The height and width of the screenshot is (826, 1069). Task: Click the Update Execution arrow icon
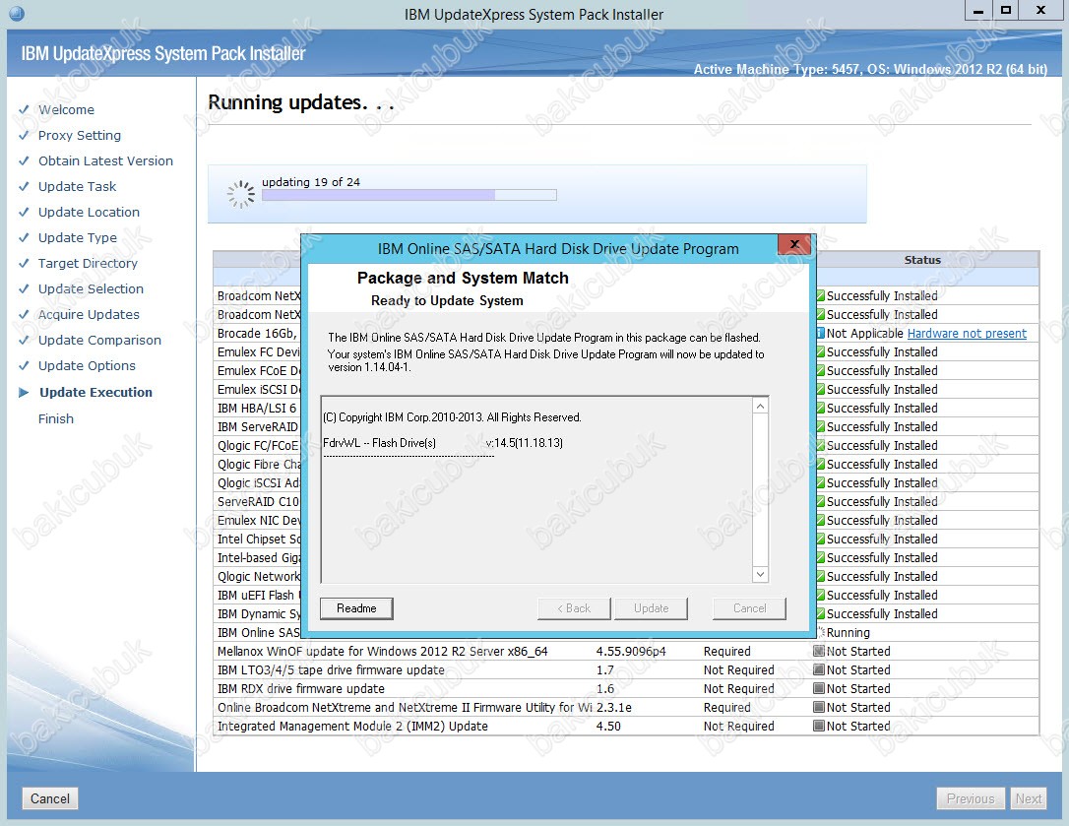[x=24, y=392]
